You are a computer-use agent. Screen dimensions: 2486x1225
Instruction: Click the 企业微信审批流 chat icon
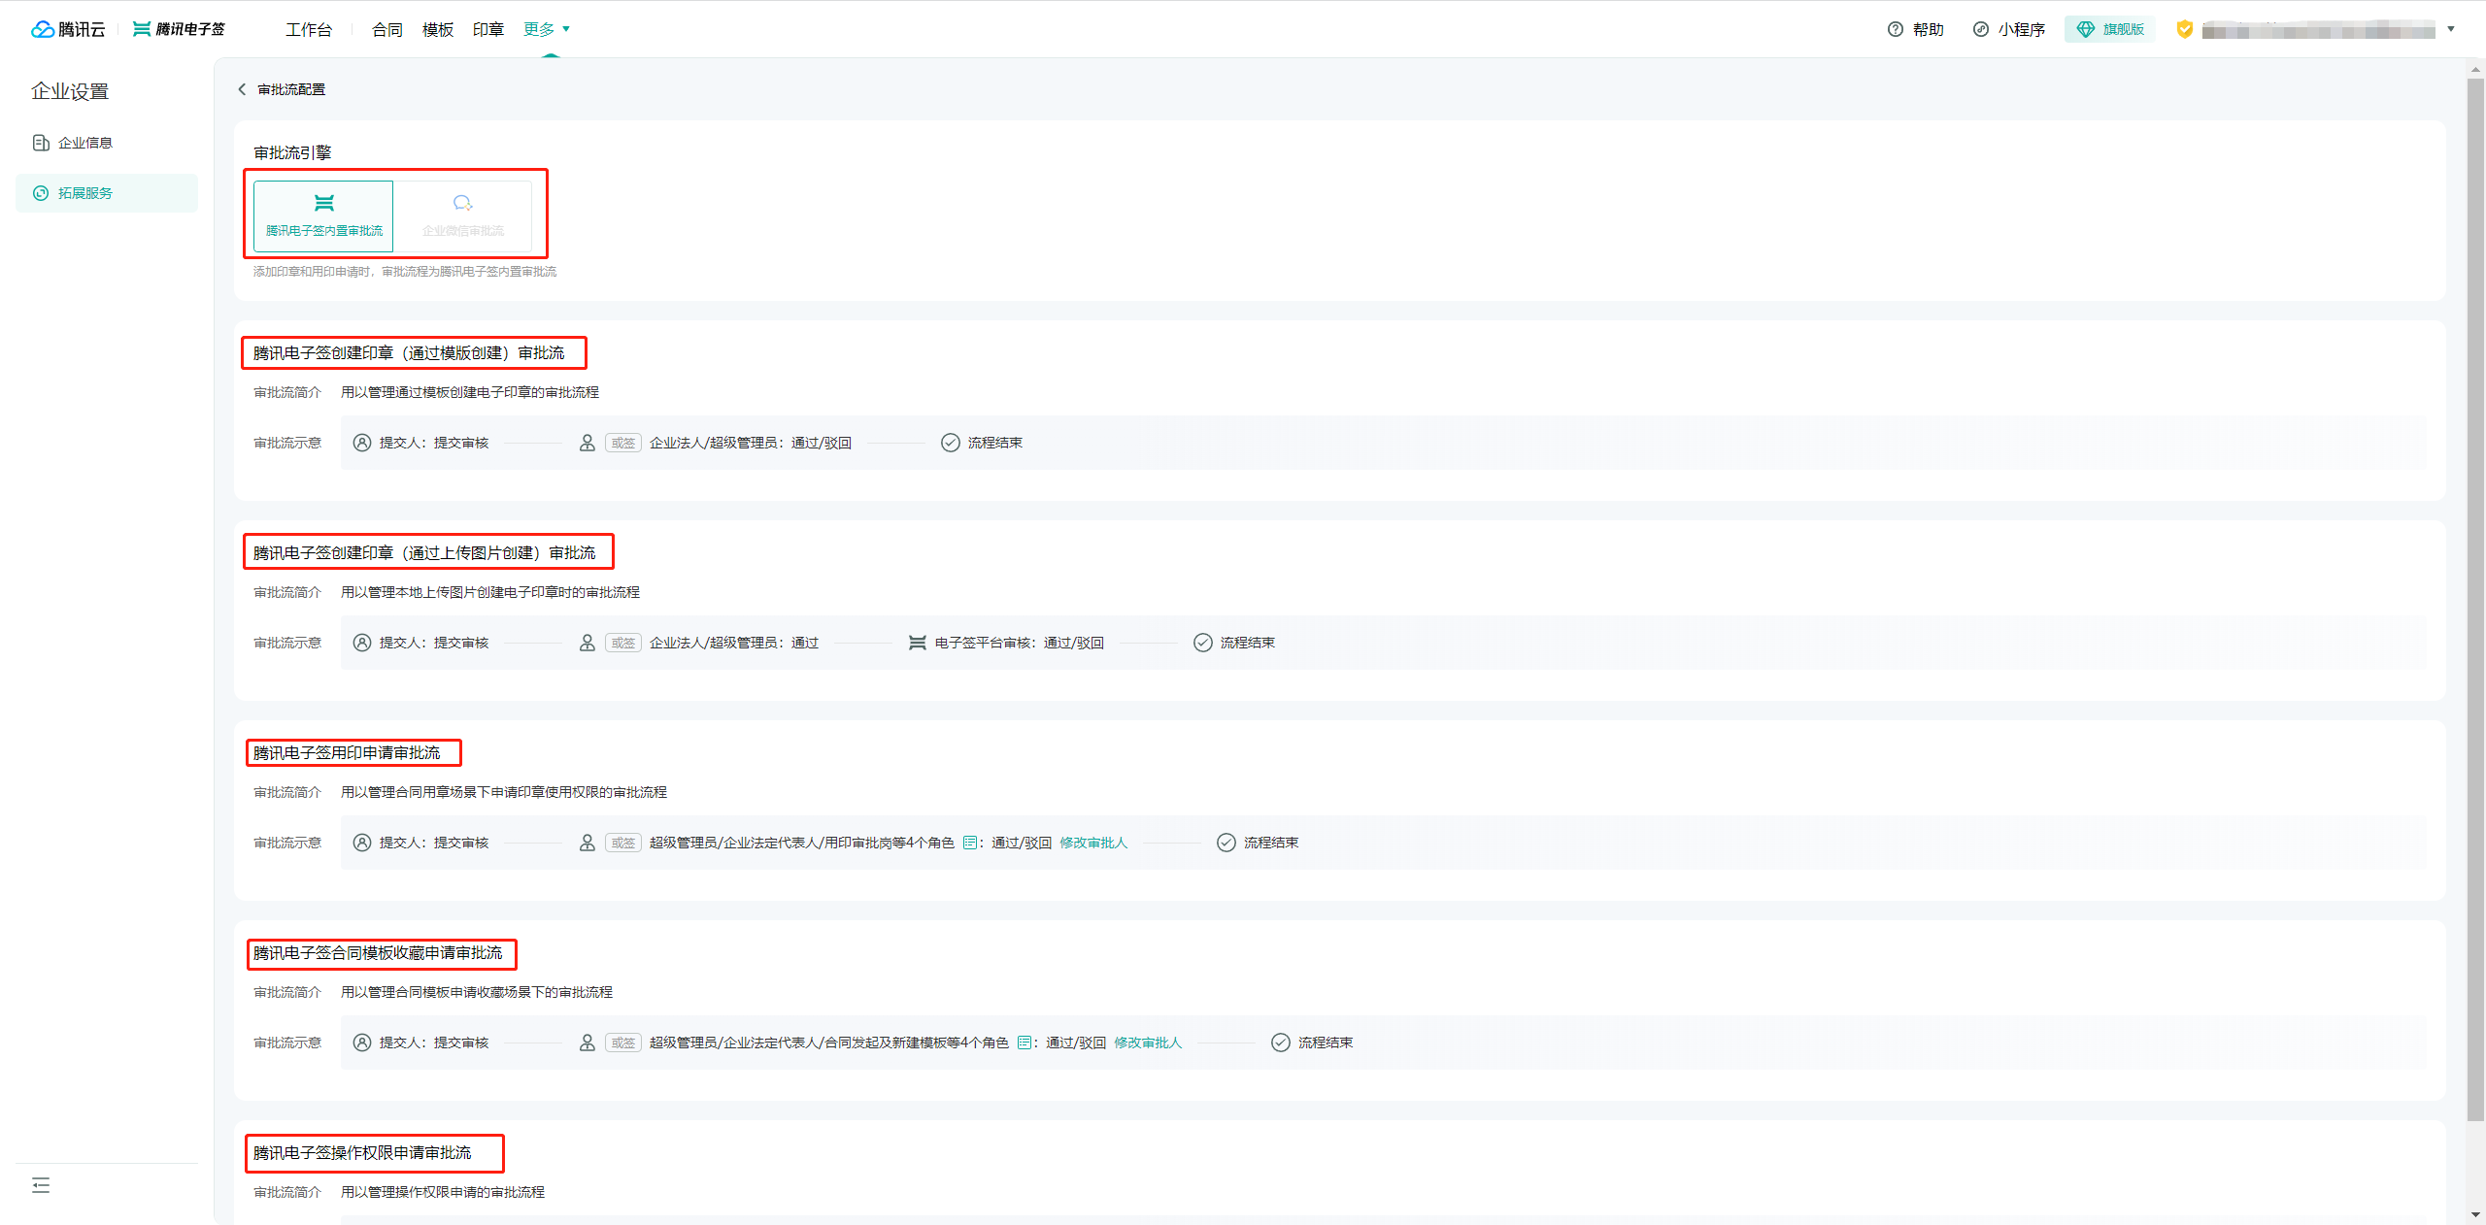coord(463,203)
